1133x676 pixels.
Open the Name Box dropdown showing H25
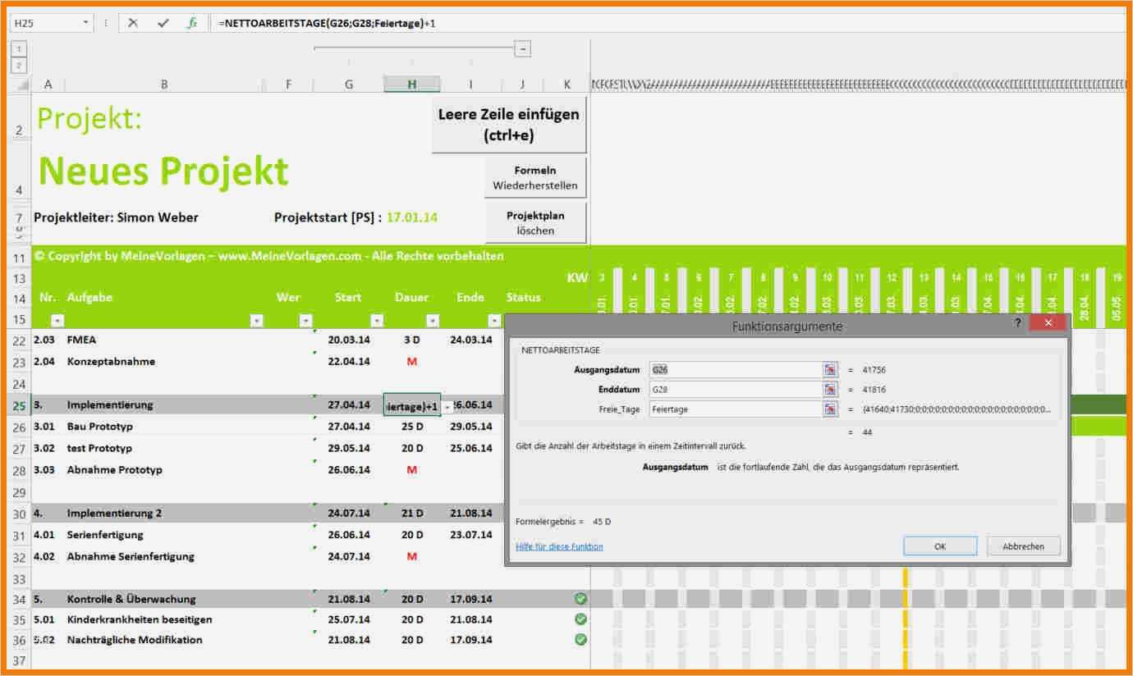(x=86, y=24)
